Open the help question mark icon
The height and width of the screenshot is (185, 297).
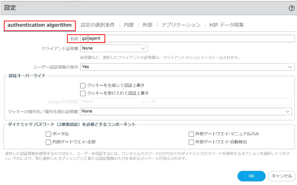point(291,8)
